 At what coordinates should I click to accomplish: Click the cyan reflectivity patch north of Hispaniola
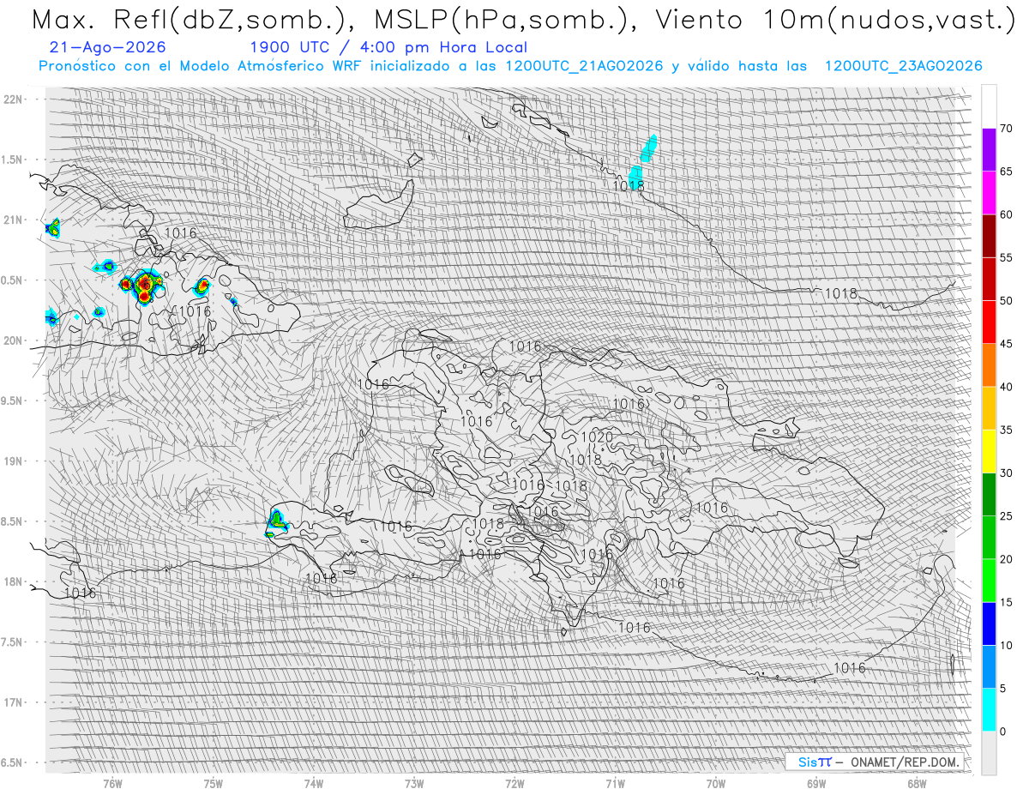642,160
